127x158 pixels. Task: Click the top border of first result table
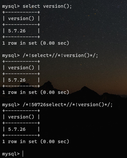21,12
